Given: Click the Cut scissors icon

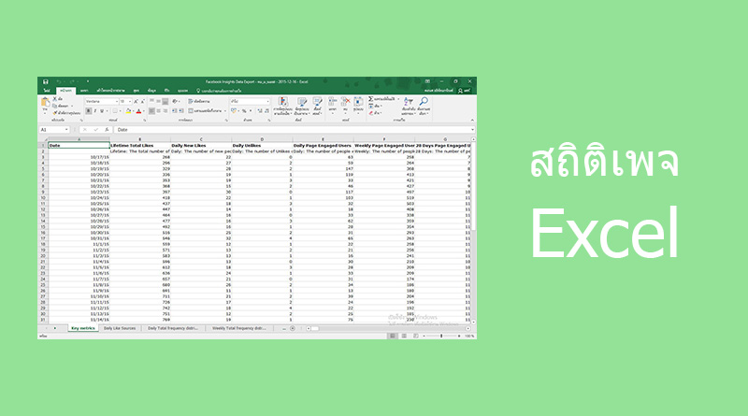Looking at the screenshot, I should (55, 99).
